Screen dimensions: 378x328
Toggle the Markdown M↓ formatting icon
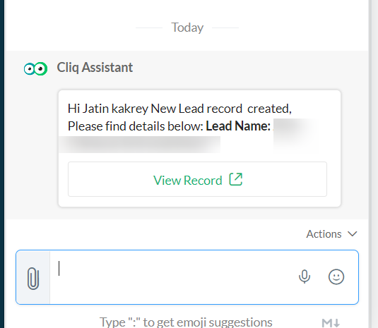[331, 322]
